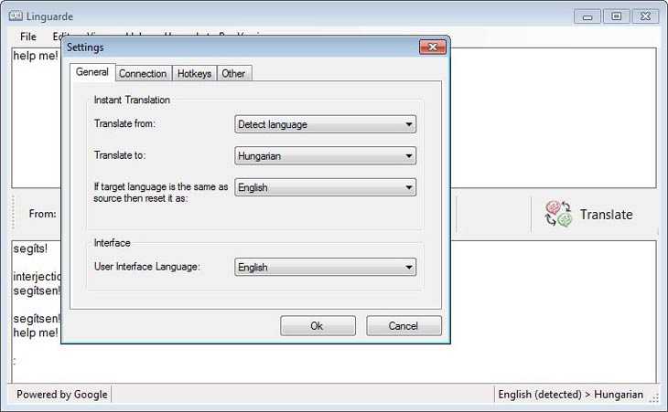Click the translated text 'segíts!' in output box
Screen dimensions: 668x412
30,248
